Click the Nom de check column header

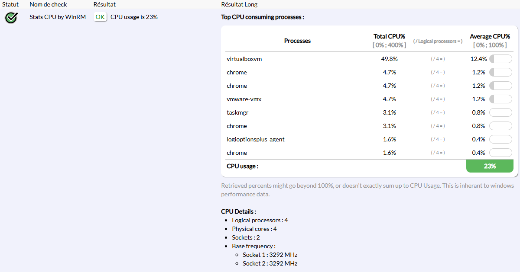(x=47, y=4)
